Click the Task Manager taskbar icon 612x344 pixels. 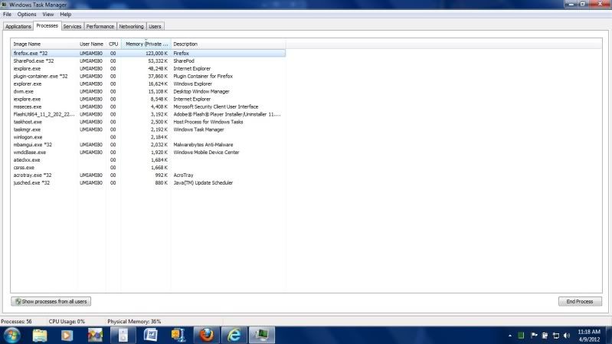262,335
